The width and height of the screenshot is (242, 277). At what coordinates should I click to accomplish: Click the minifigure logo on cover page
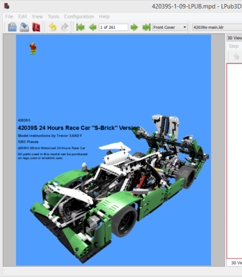[33, 48]
